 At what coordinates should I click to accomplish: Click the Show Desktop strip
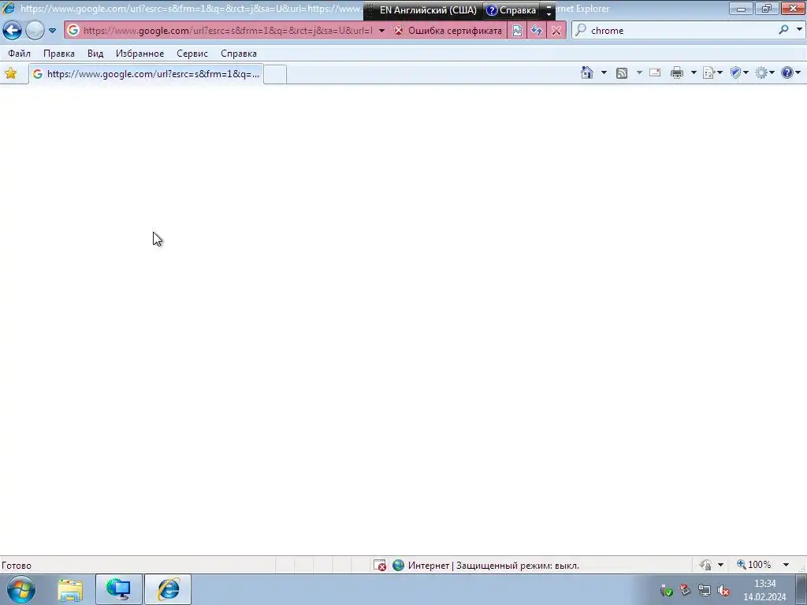point(801,589)
